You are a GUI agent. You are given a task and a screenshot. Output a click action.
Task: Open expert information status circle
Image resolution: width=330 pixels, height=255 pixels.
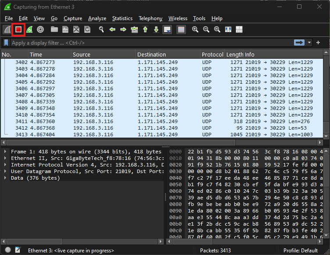pyautogui.click(x=8, y=250)
